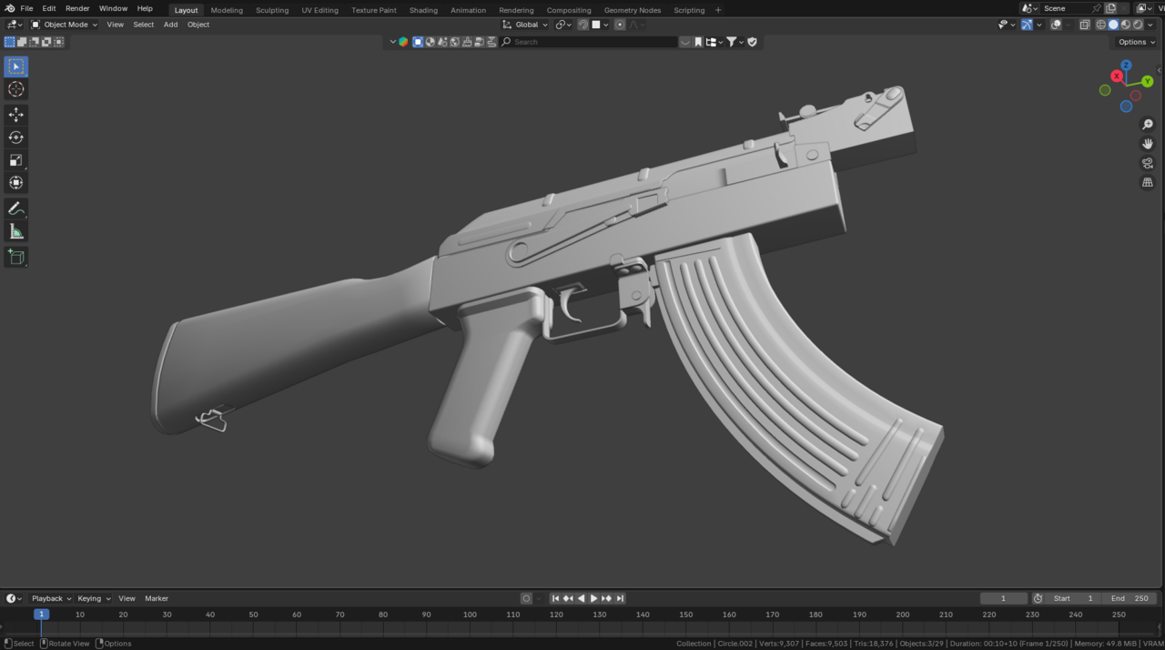Pick the Measure tool
This screenshot has width=1165, height=650.
(x=15, y=230)
